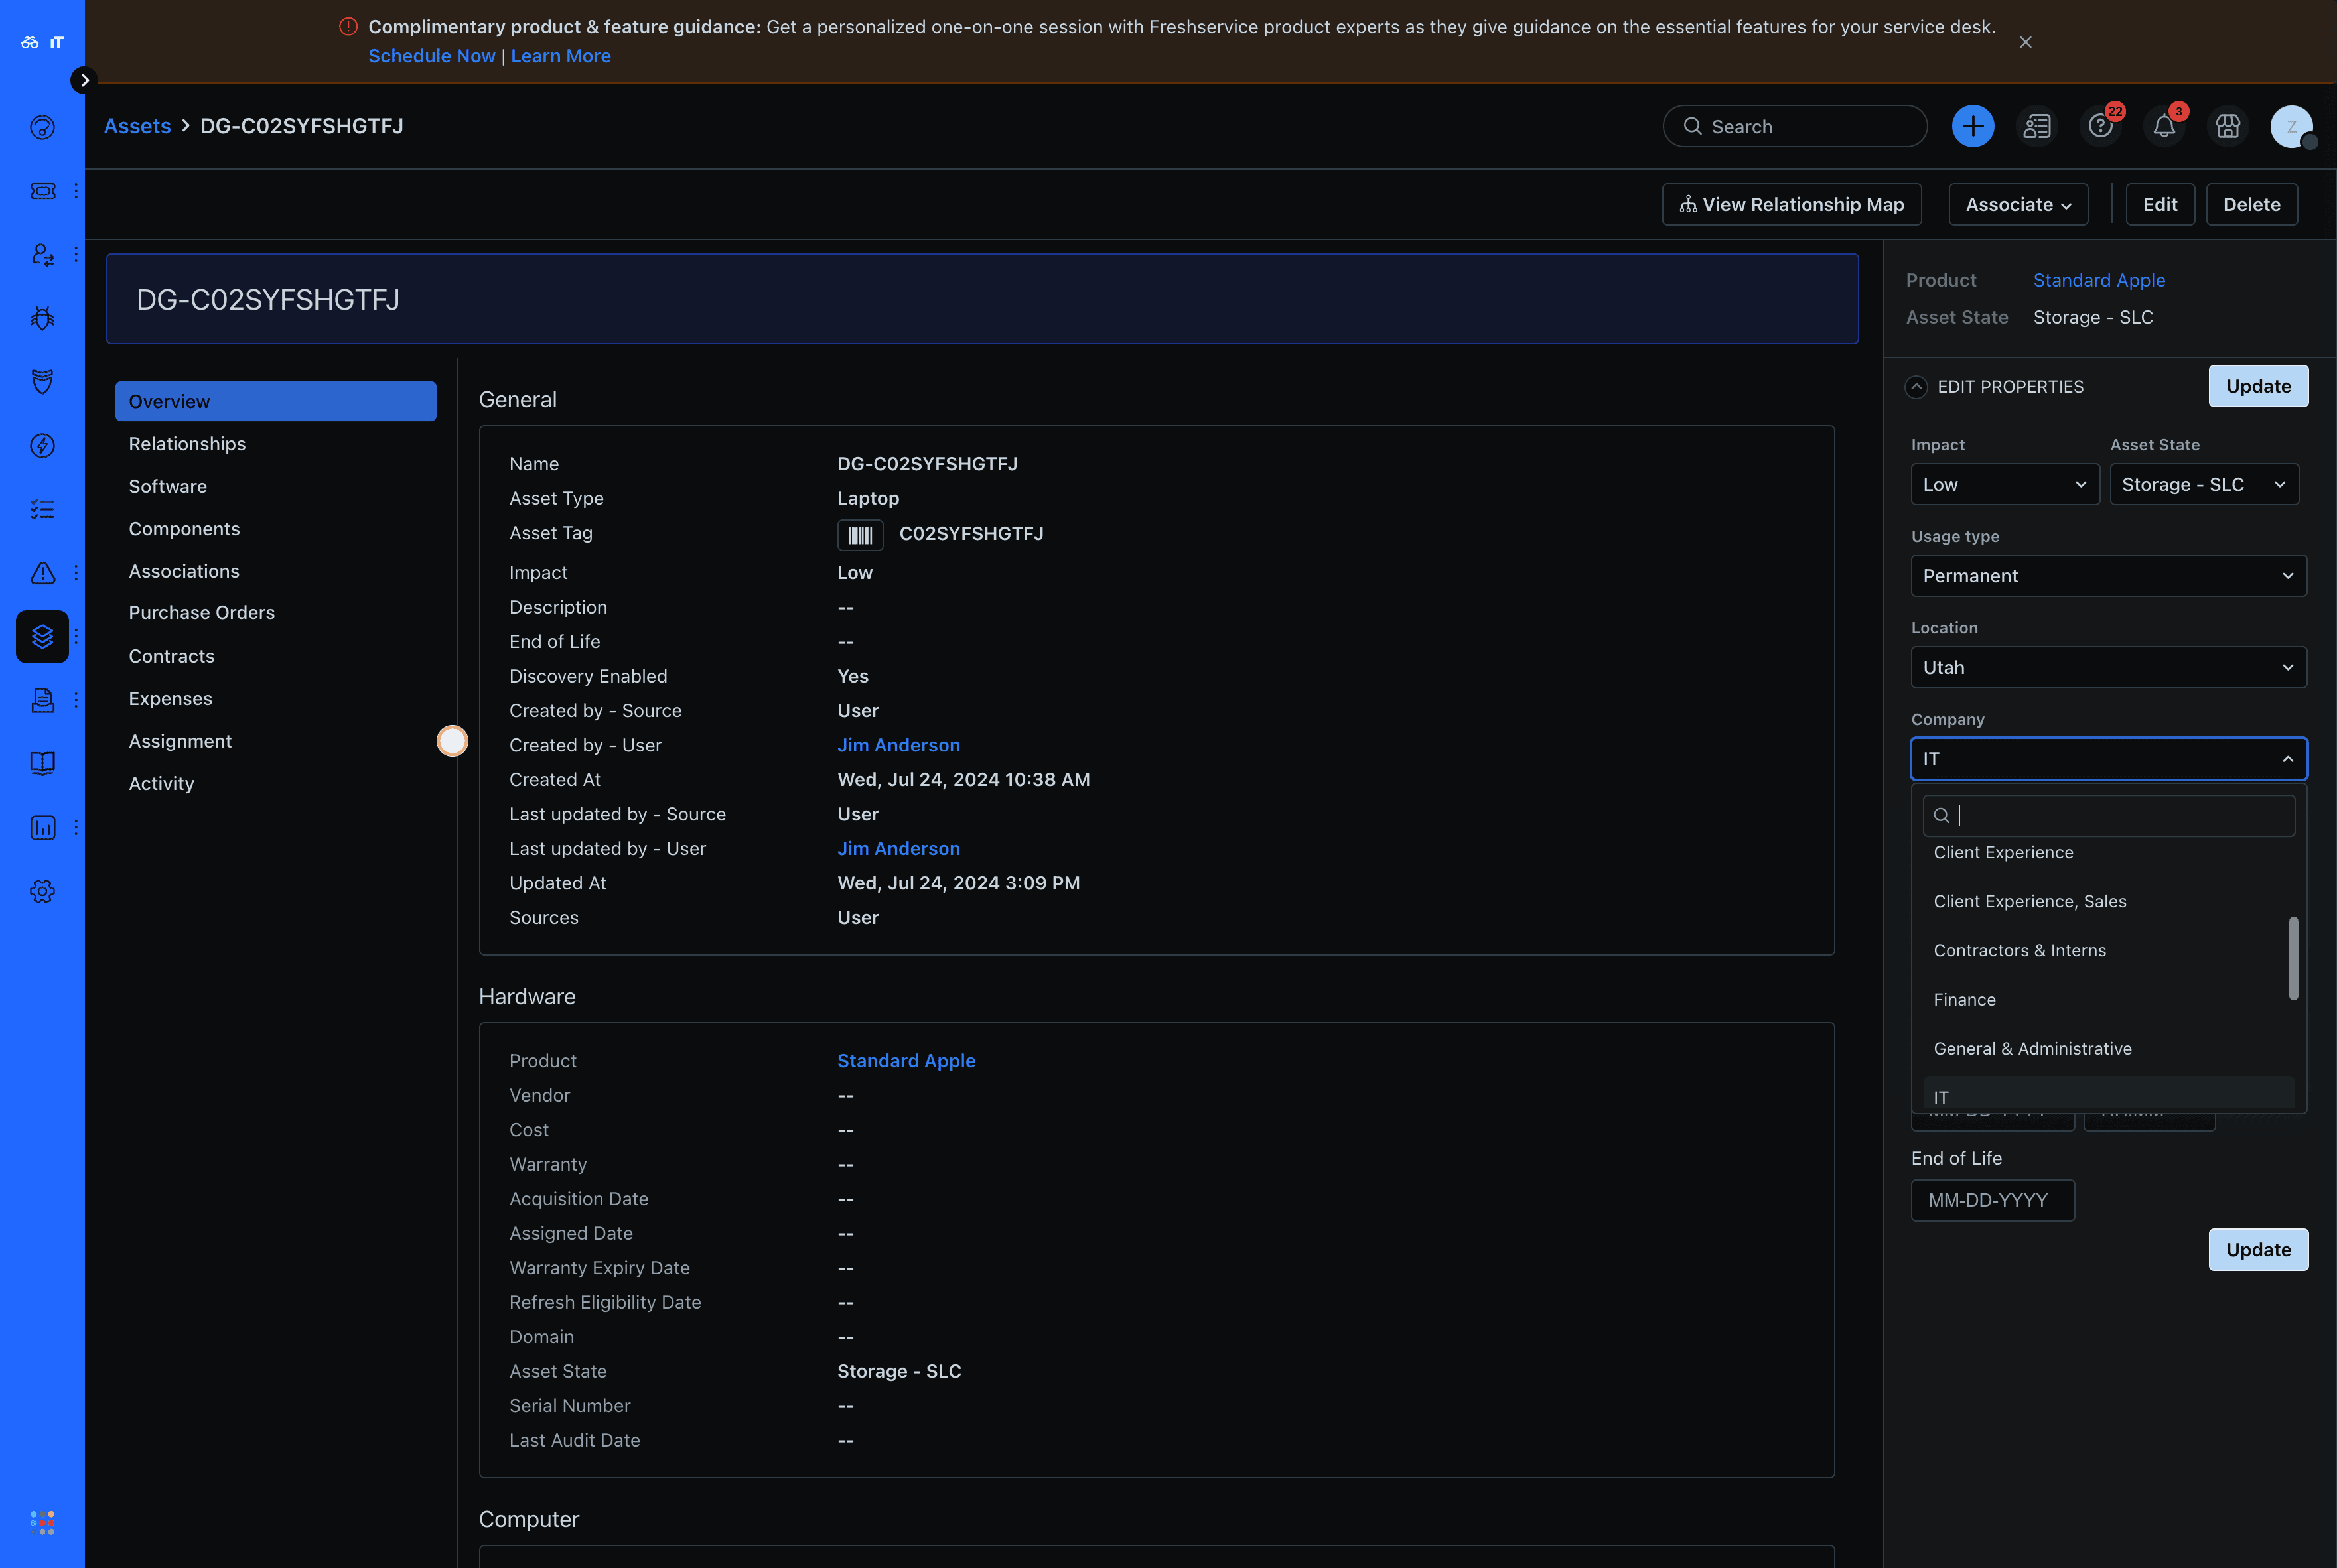The image size is (2337, 1568).
Task: Open Assets sidebar submenu dots
Action: pyautogui.click(x=76, y=637)
